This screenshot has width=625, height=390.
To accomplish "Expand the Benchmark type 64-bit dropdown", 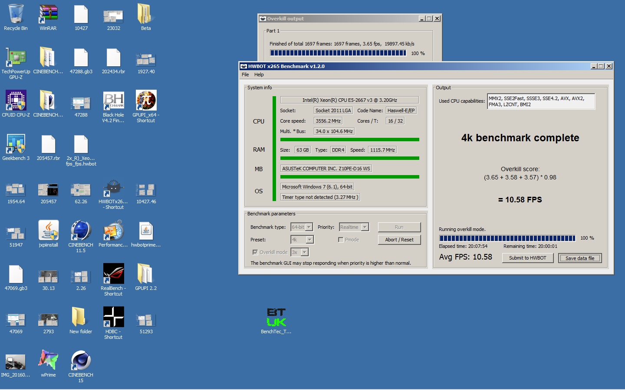I will [x=309, y=227].
